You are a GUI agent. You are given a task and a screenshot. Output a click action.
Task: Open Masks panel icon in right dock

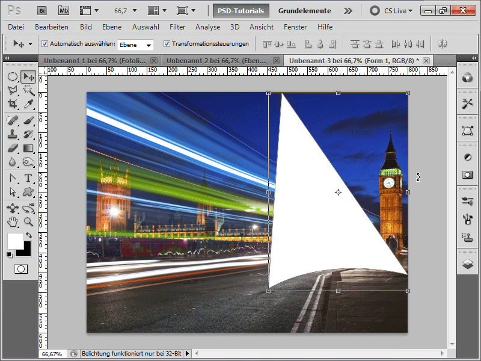[x=467, y=175]
